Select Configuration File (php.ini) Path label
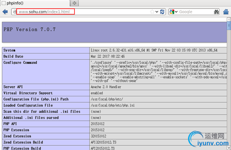Viewport: 231px width, 150px height. click(x=36, y=99)
